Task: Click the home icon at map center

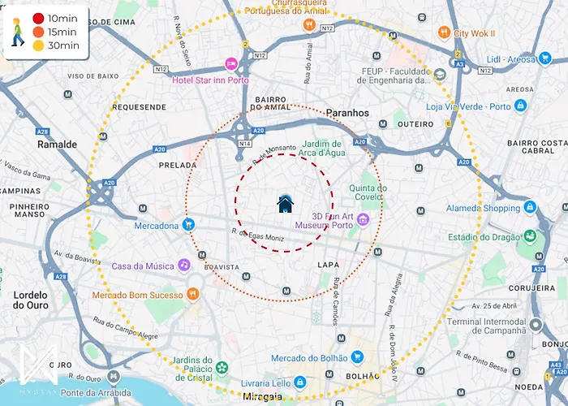Action: pyautogui.click(x=285, y=204)
